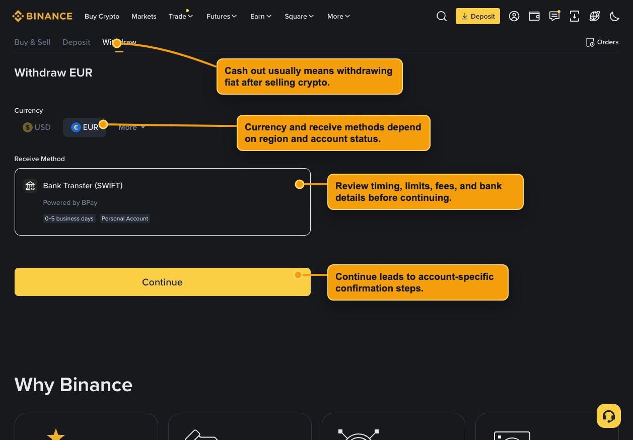Viewport: 633px width, 440px height.
Task: Open Buy Crypto in top navigation
Action: [x=102, y=16]
